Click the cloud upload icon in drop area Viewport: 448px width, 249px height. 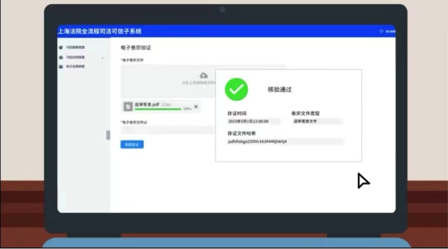[x=204, y=75]
